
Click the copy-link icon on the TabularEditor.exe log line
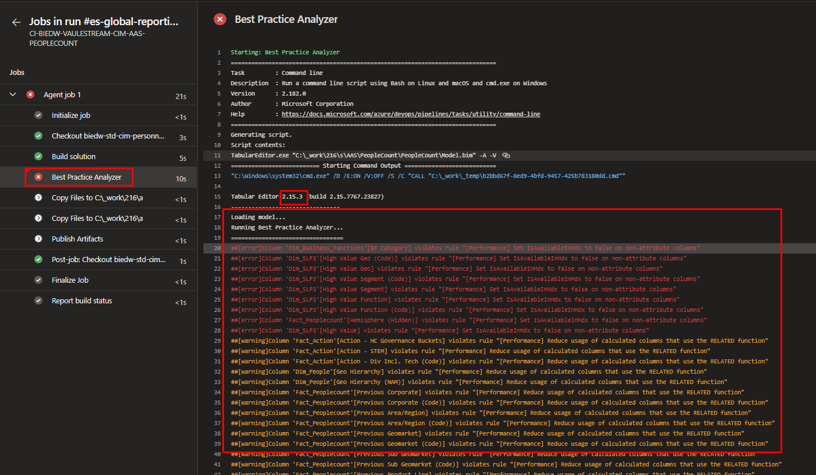505,155
